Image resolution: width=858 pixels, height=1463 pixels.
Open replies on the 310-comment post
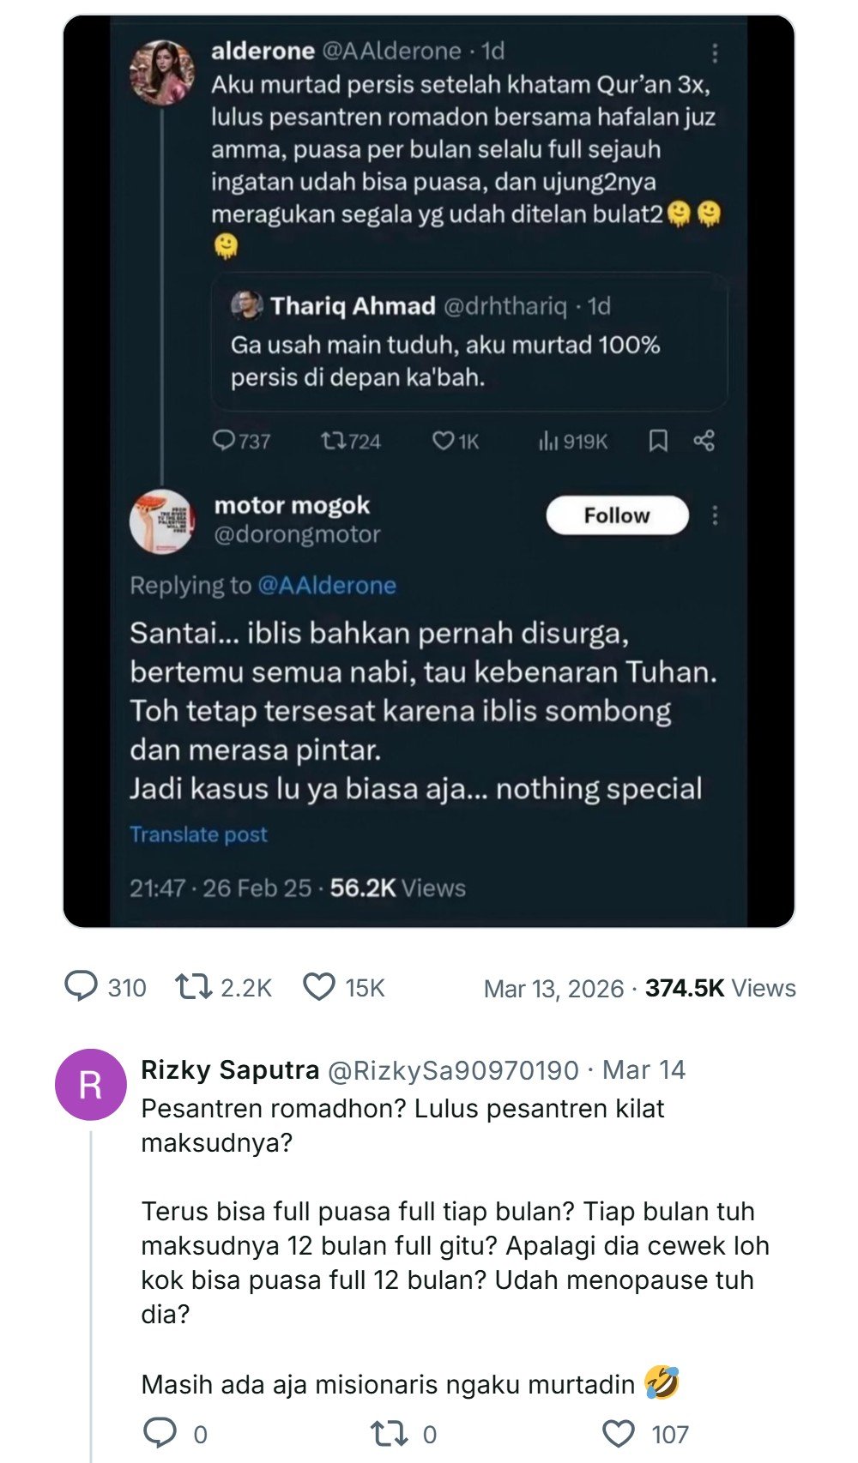tap(82, 987)
